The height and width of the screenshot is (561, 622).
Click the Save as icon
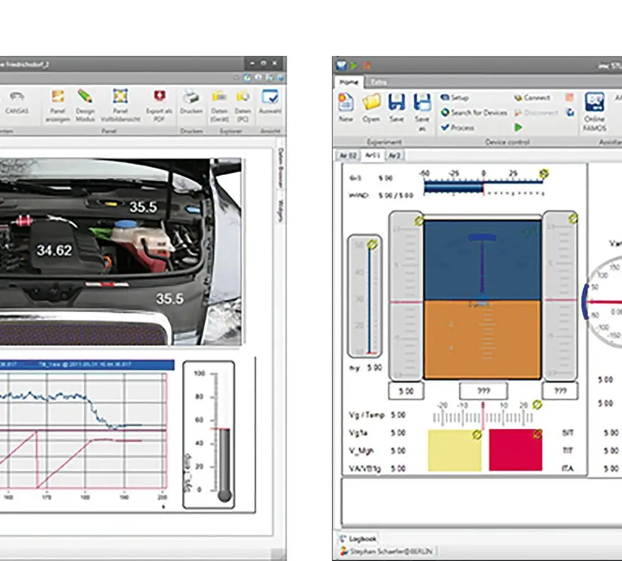click(422, 103)
